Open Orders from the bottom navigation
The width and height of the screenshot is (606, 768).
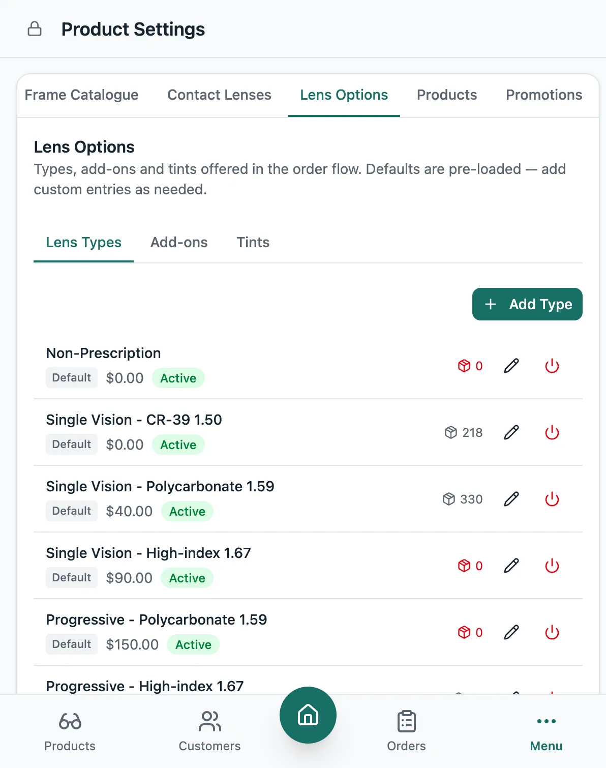[x=406, y=731]
